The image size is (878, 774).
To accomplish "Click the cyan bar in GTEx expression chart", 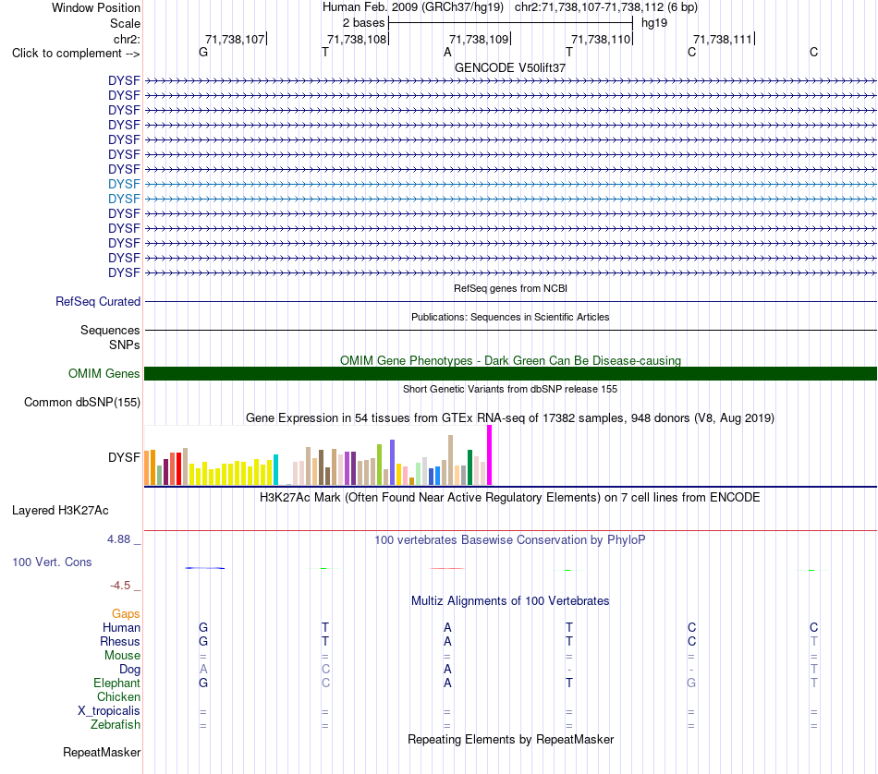I will point(275,469).
